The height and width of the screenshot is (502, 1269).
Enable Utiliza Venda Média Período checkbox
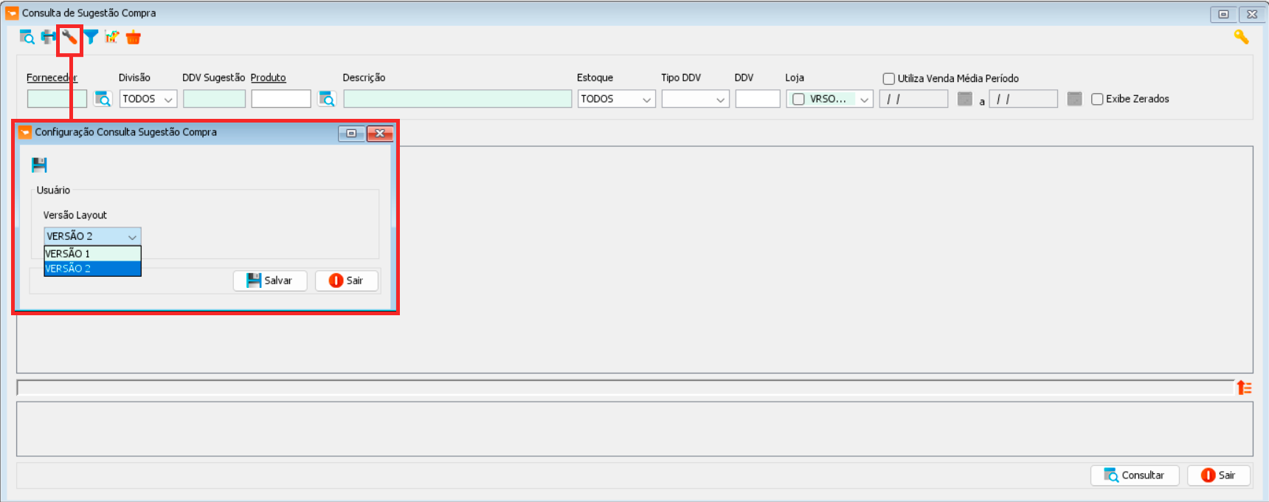tap(889, 79)
